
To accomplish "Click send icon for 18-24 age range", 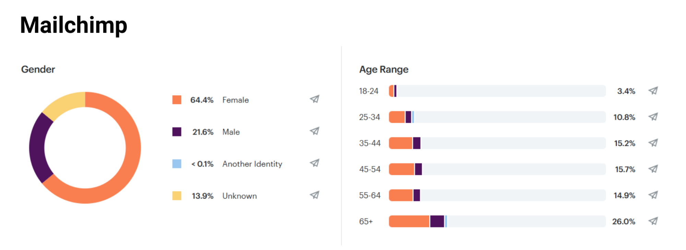I will coord(653,91).
